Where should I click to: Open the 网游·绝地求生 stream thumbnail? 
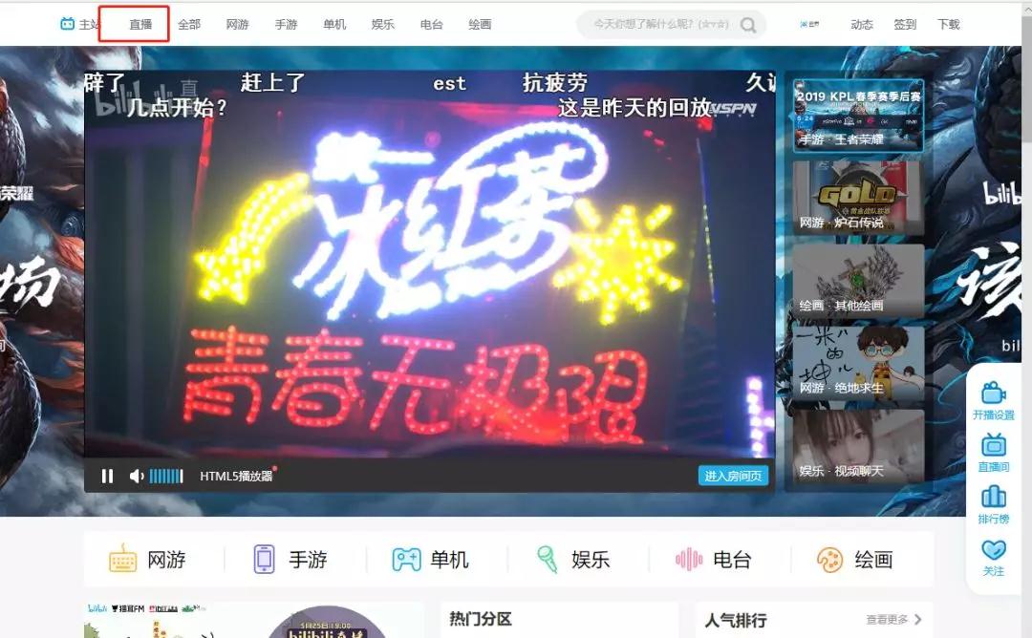pyautogui.click(x=858, y=364)
